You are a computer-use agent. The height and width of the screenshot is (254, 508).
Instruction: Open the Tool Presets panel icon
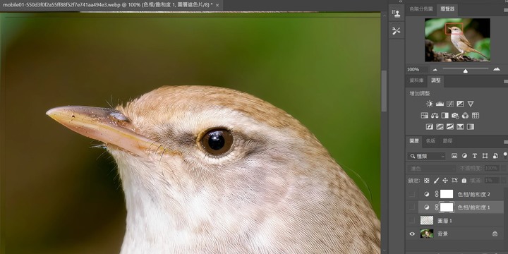(x=397, y=31)
